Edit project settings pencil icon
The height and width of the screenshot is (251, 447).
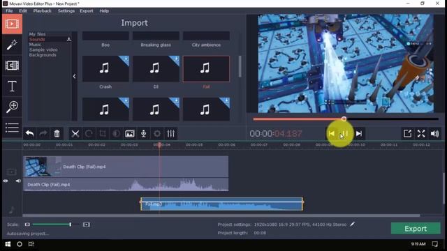[x=353, y=225]
